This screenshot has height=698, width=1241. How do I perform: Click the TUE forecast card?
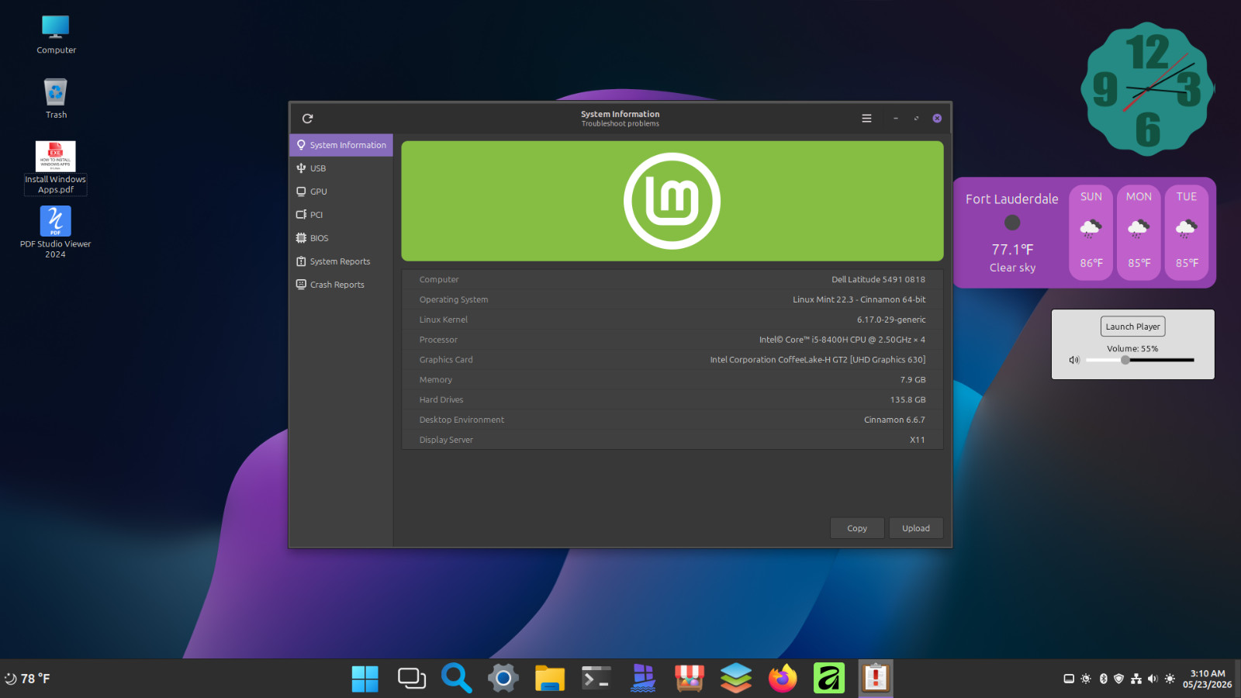pos(1187,231)
